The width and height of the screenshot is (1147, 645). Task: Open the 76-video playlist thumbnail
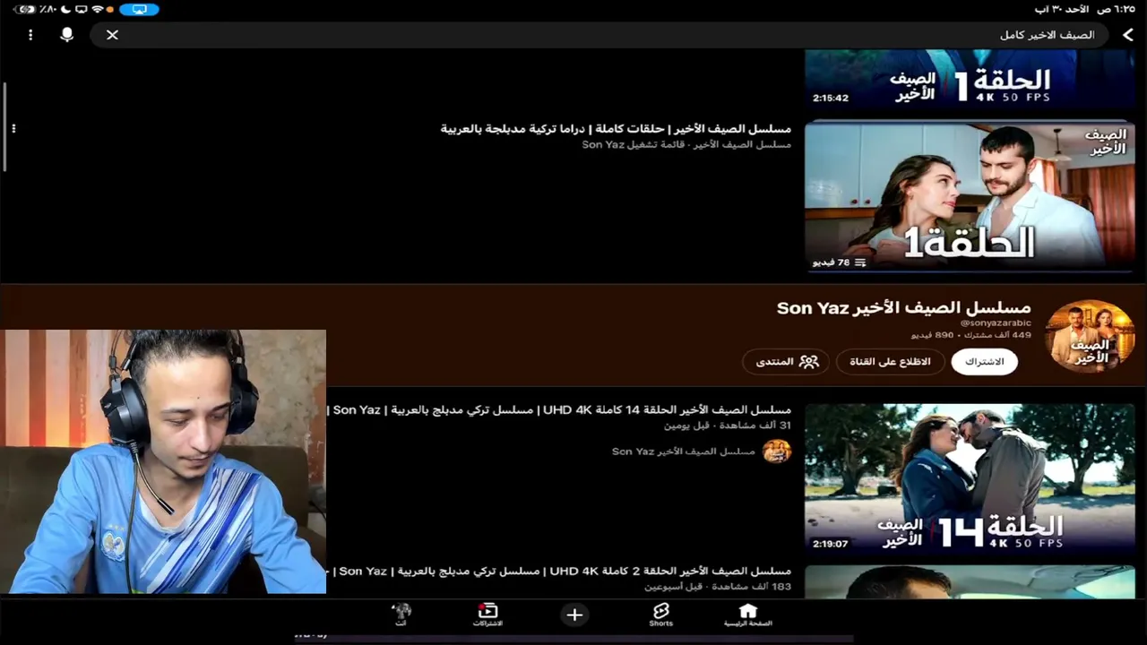point(970,196)
